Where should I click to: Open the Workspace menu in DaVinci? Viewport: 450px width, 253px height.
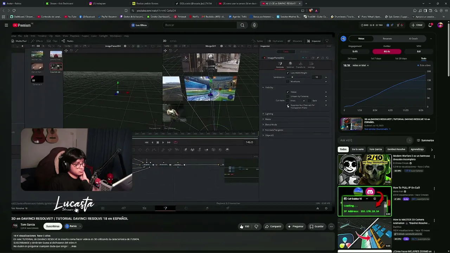(x=116, y=36)
